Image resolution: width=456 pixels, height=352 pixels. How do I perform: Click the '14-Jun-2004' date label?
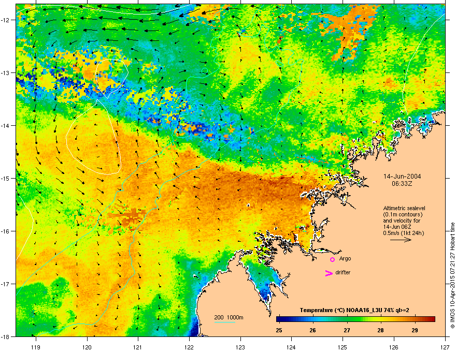pos(402,177)
